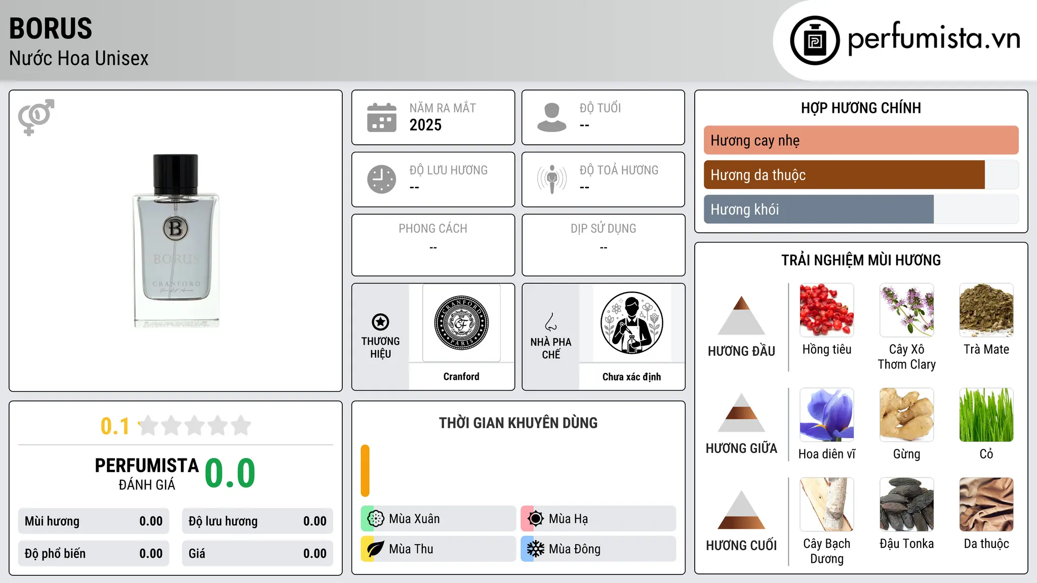Click the Hương cay nhẹ accord bar
1037x583 pixels.
[861, 140]
